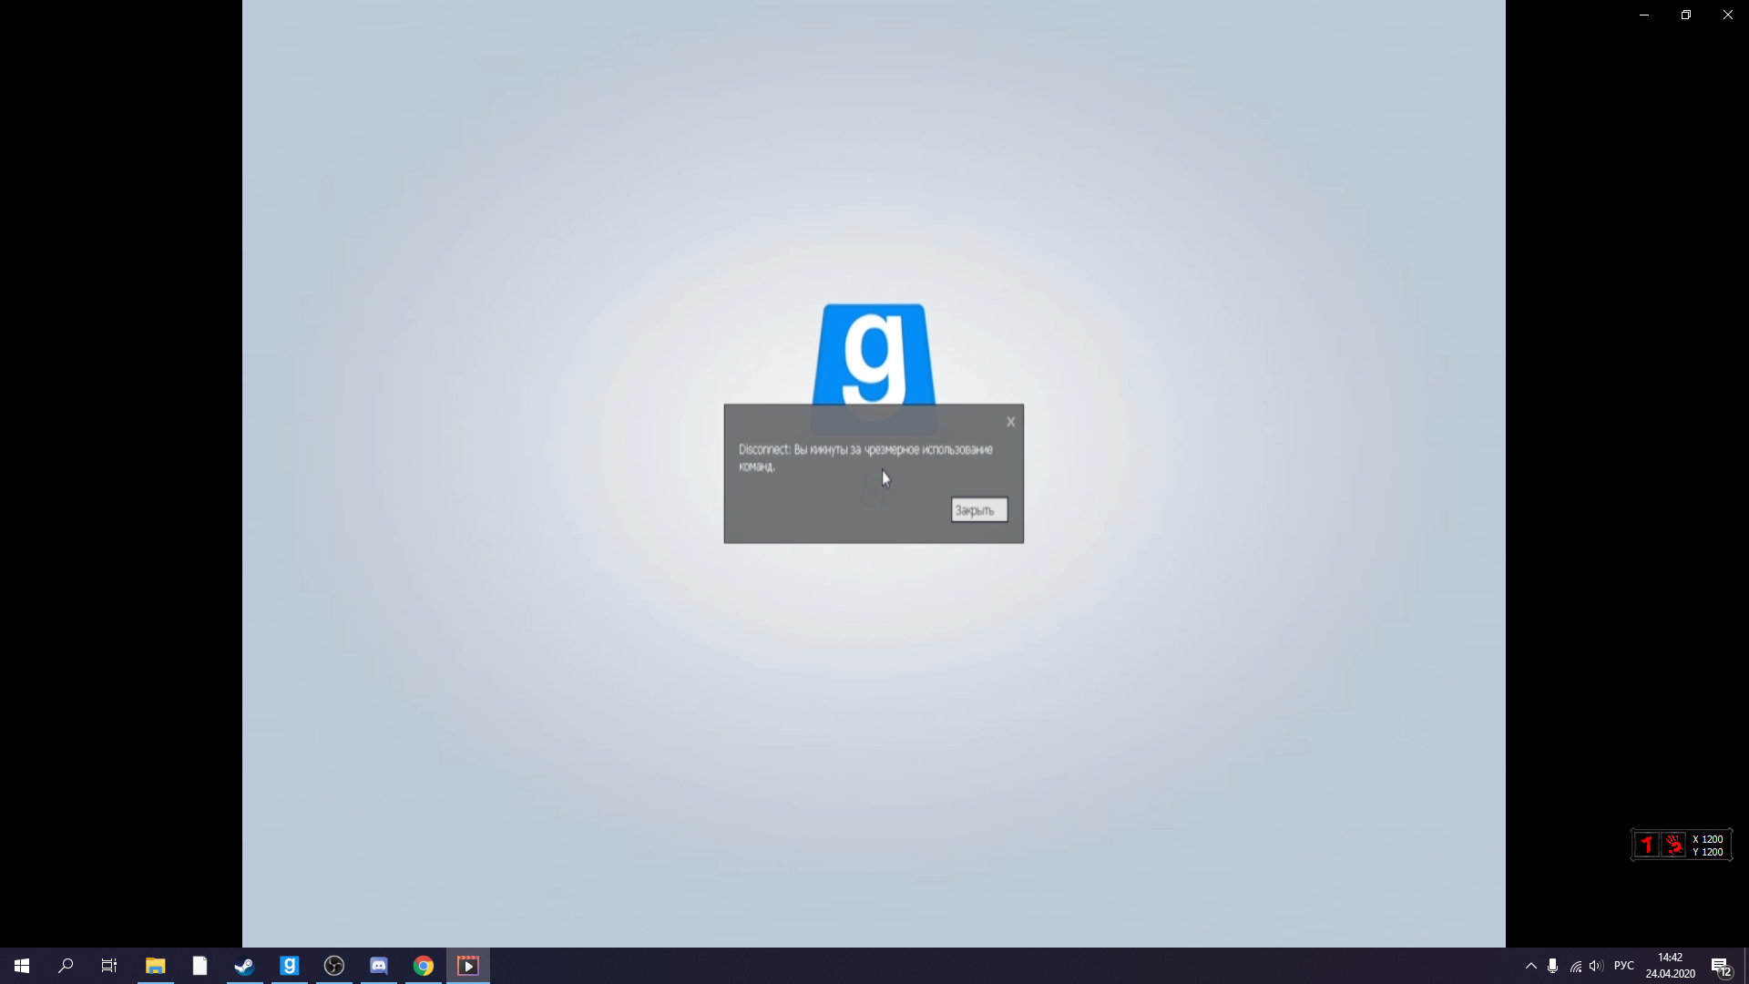Click red number 1 overlay icon
The image size is (1749, 984).
pyautogui.click(x=1646, y=845)
